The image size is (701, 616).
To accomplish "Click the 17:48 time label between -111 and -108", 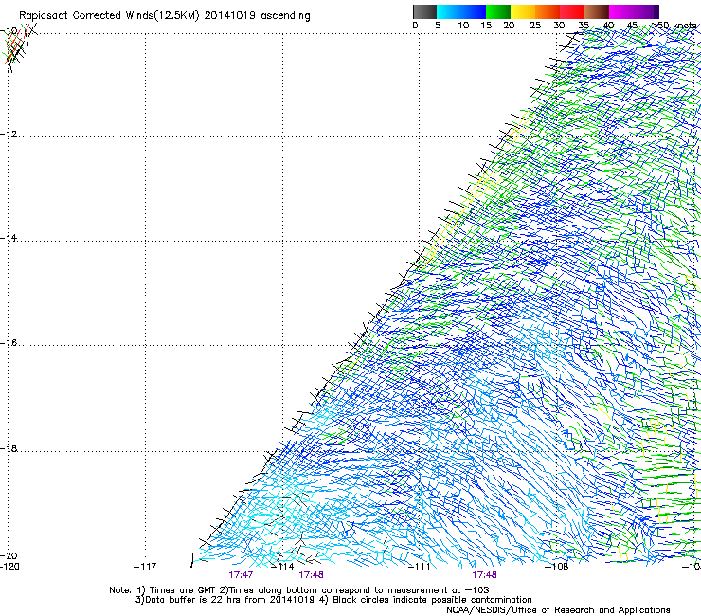I will 484,575.
